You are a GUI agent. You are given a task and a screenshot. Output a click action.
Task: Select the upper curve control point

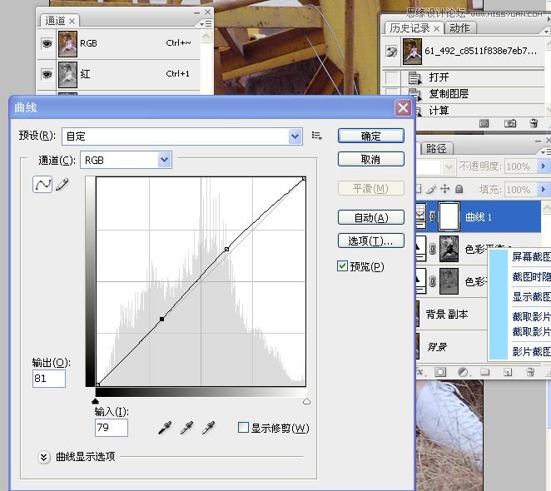coord(226,249)
